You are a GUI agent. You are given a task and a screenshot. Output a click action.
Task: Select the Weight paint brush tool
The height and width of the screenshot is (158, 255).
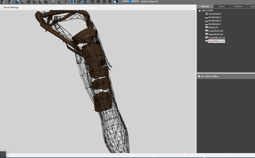tap(52, 2)
